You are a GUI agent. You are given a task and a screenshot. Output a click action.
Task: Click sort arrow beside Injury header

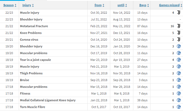[33, 5]
